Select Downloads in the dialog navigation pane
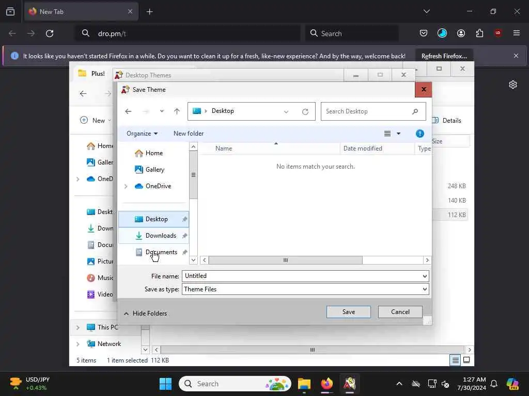This screenshot has width=529, height=396. 153,236
